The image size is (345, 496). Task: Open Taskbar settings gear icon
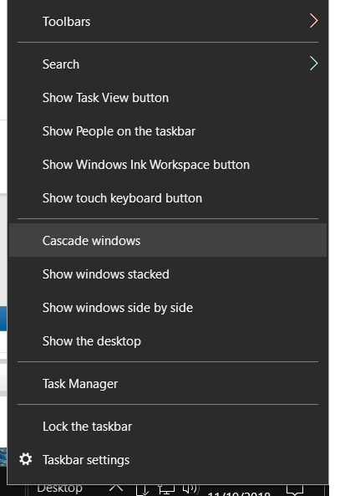[x=26, y=459]
